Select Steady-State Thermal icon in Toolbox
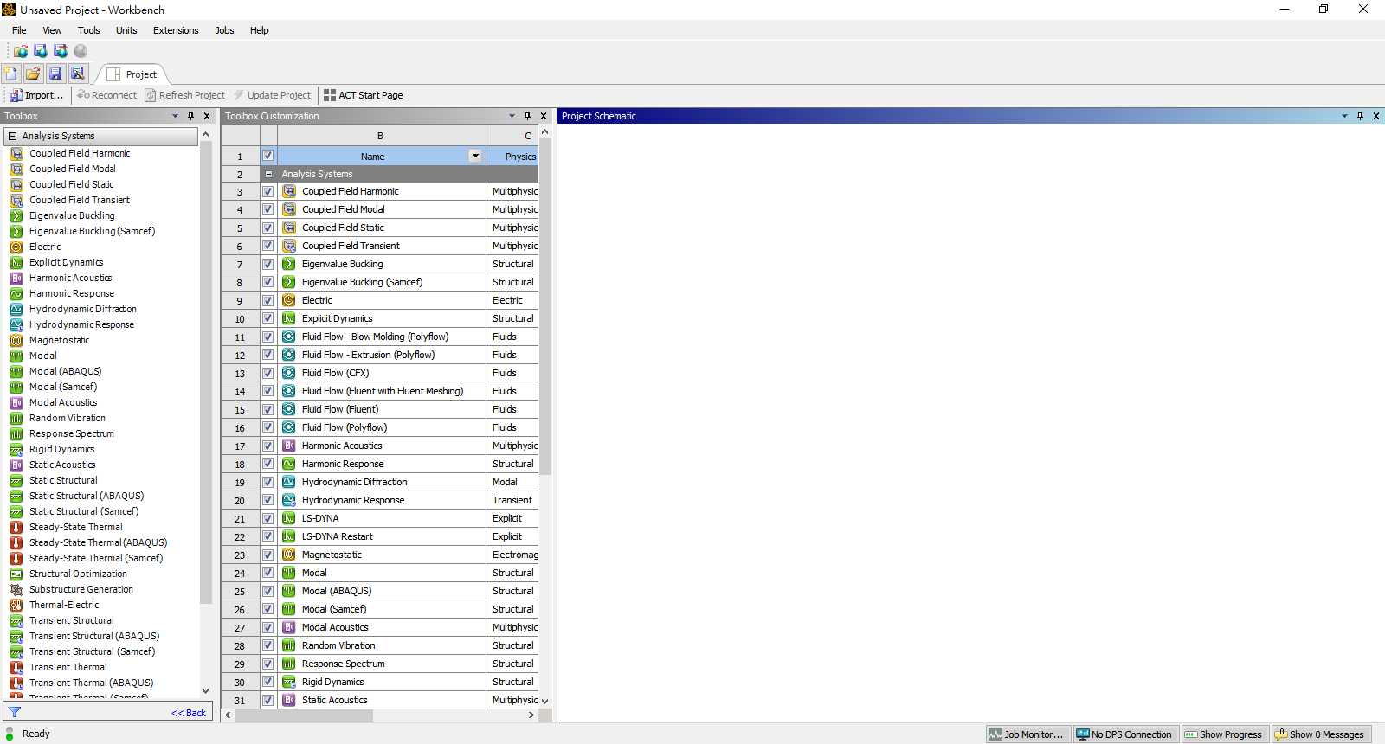 pyautogui.click(x=16, y=527)
